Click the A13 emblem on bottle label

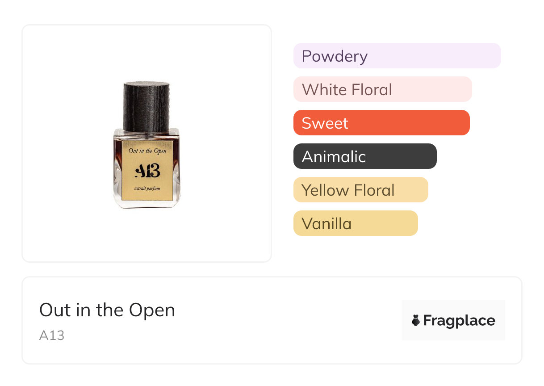(x=147, y=171)
